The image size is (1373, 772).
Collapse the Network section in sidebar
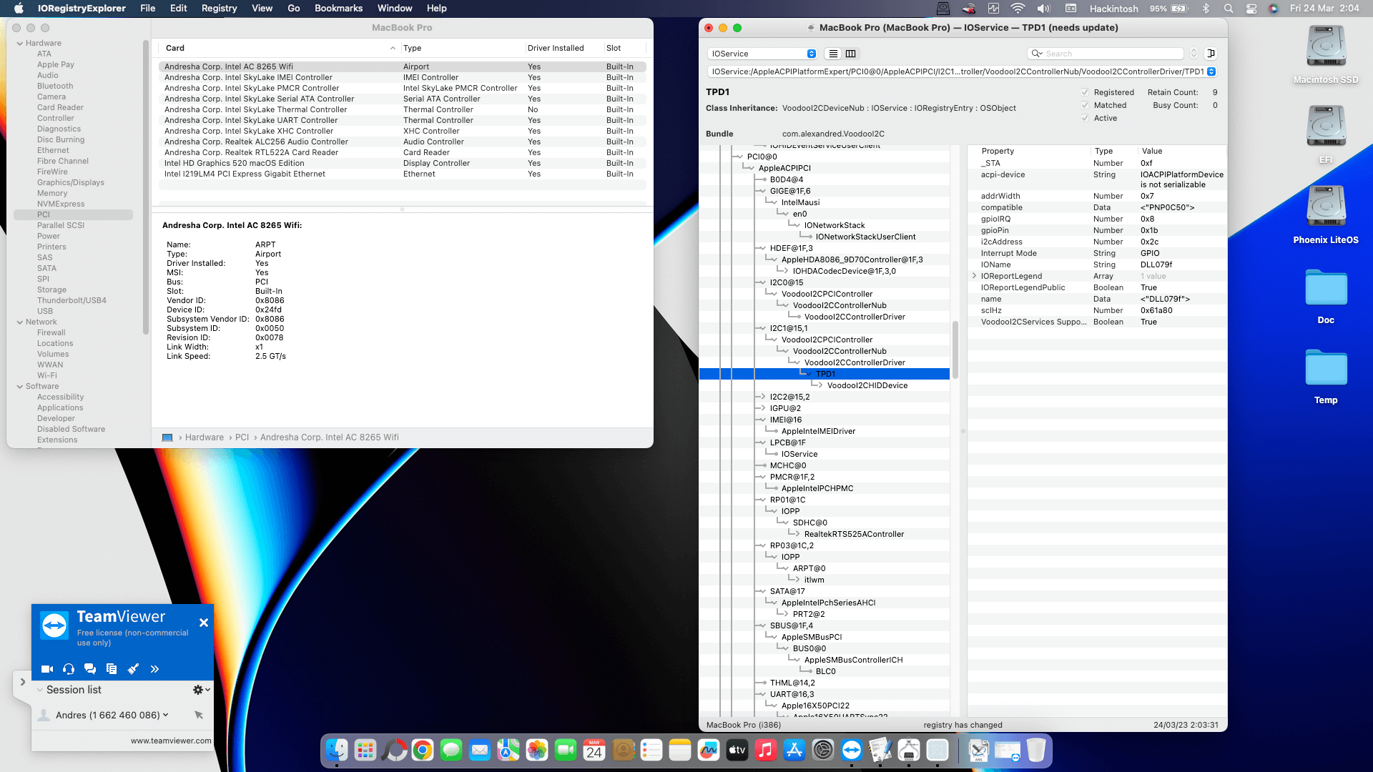pos(20,322)
